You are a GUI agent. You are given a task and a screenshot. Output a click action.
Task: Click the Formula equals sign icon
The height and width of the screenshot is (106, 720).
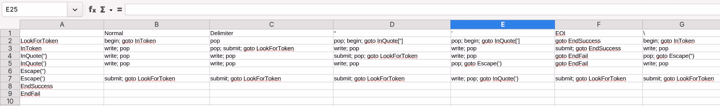coord(120,10)
